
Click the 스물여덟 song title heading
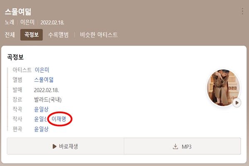(18, 12)
